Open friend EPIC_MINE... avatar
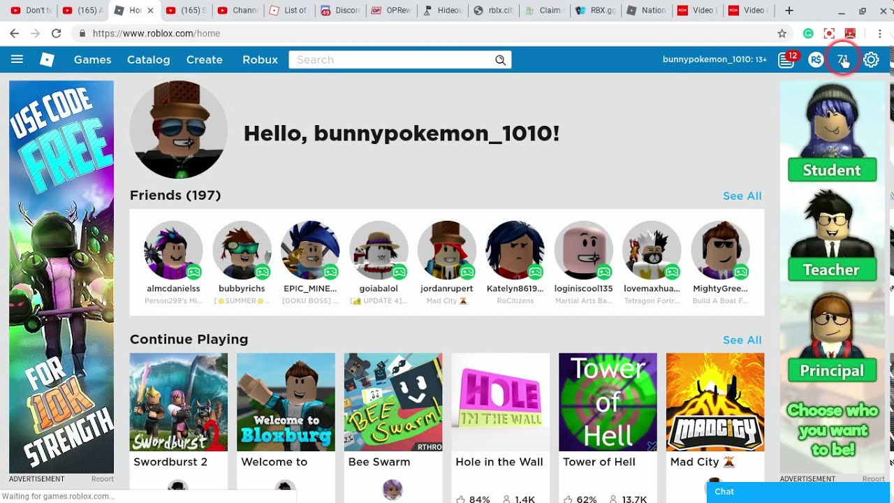The height and width of the screenshot is (503, 894). tap(310, 250)
